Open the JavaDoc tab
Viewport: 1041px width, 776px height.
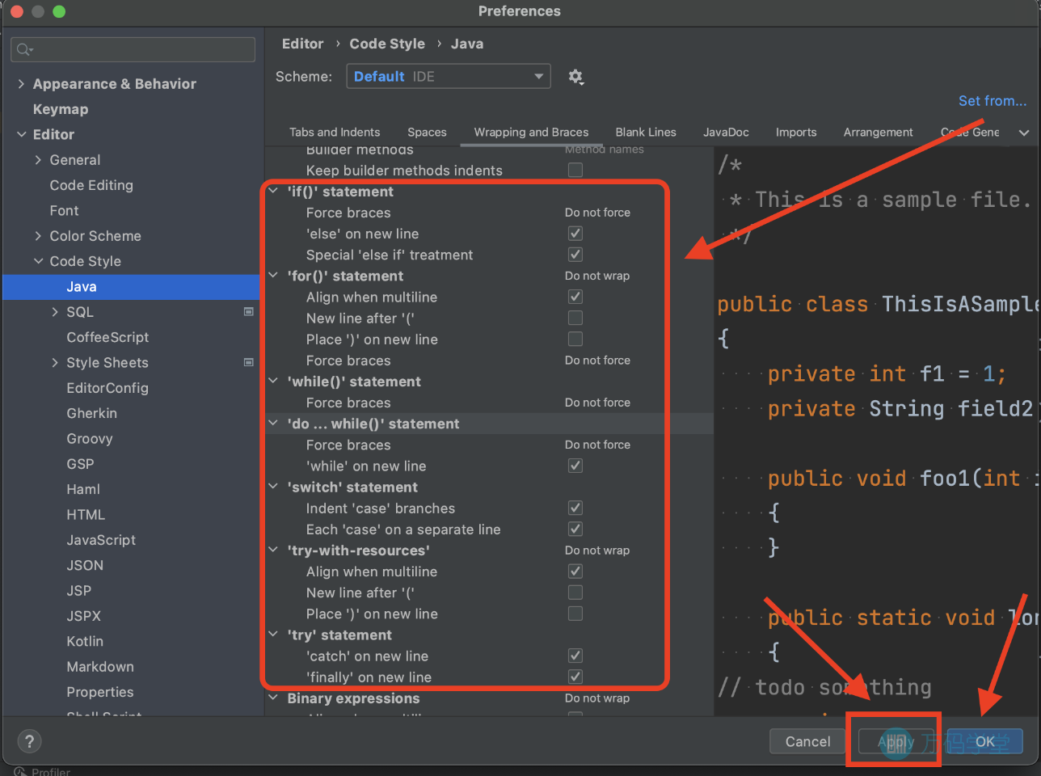[x=726, y=133]
